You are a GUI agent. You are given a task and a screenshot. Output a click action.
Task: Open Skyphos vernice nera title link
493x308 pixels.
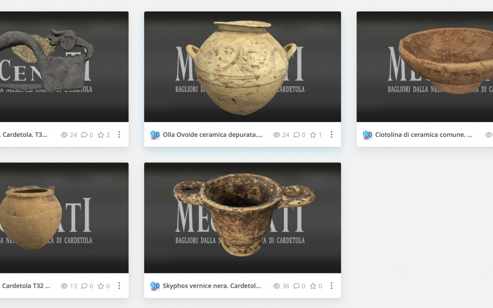pyautogui.click(x=212, y=286)
